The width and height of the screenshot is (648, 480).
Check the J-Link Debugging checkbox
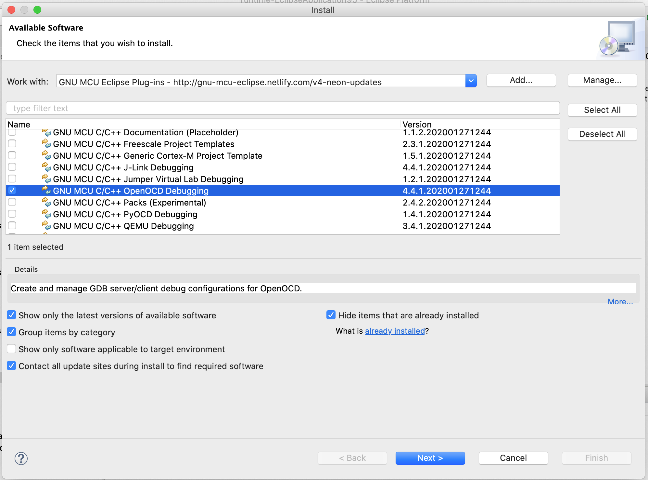(12, 167)
